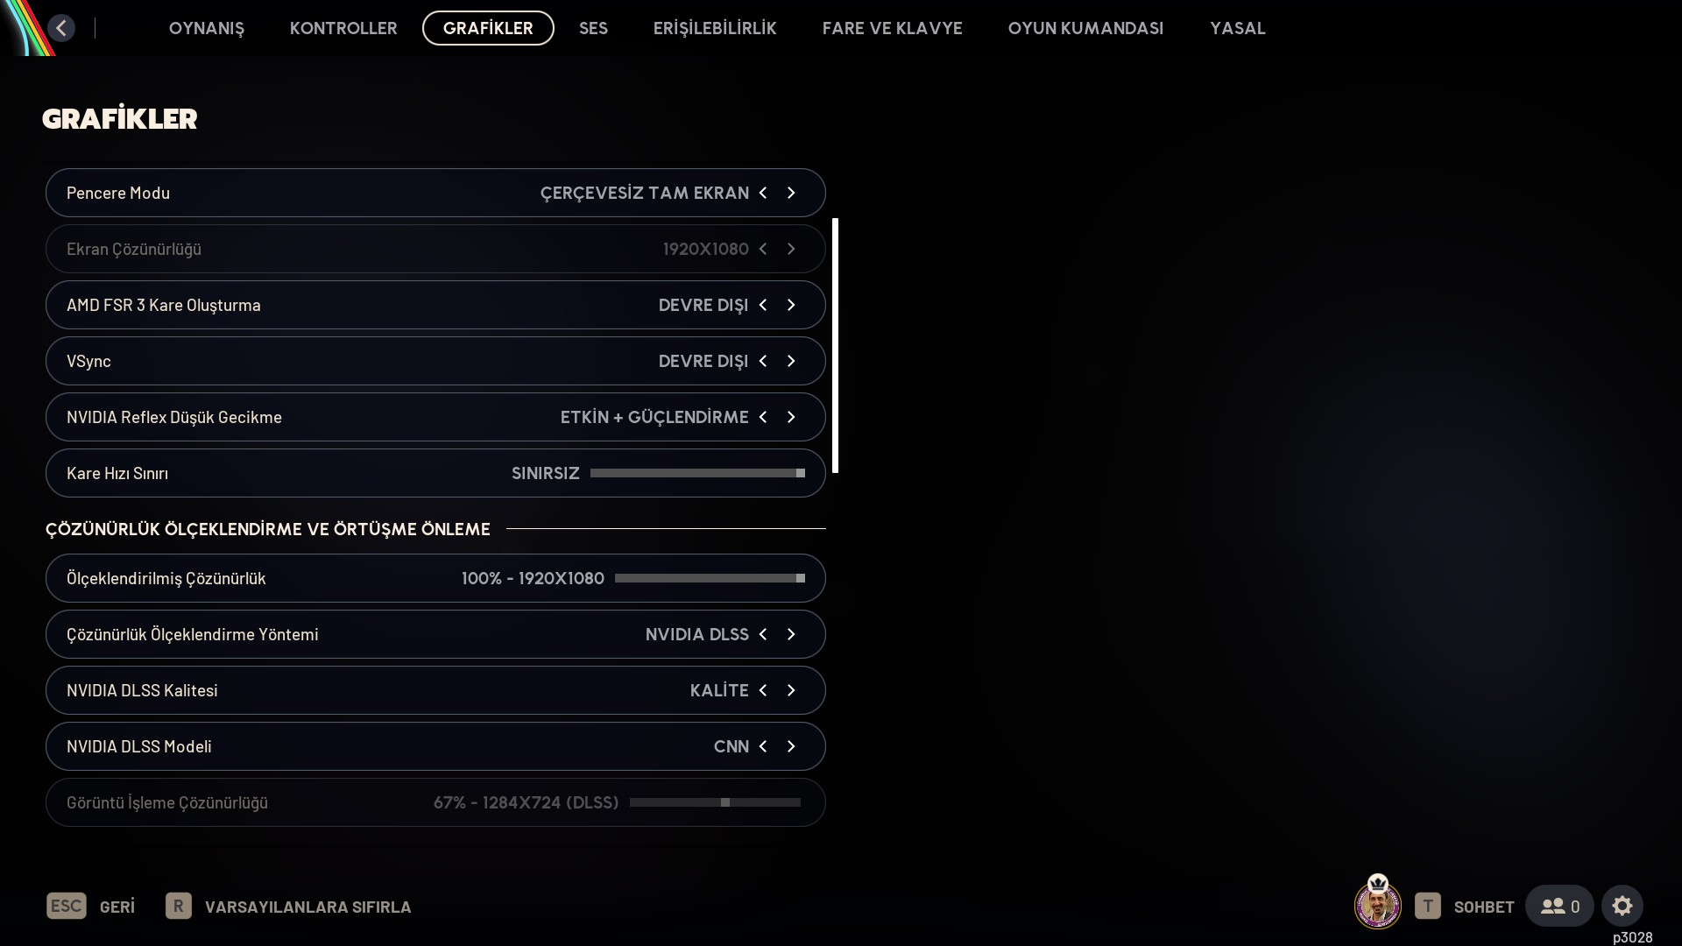1682x946 pixels.
Task: Click the 100% - 1920X1080 value
Action: (x=533, y=578)
